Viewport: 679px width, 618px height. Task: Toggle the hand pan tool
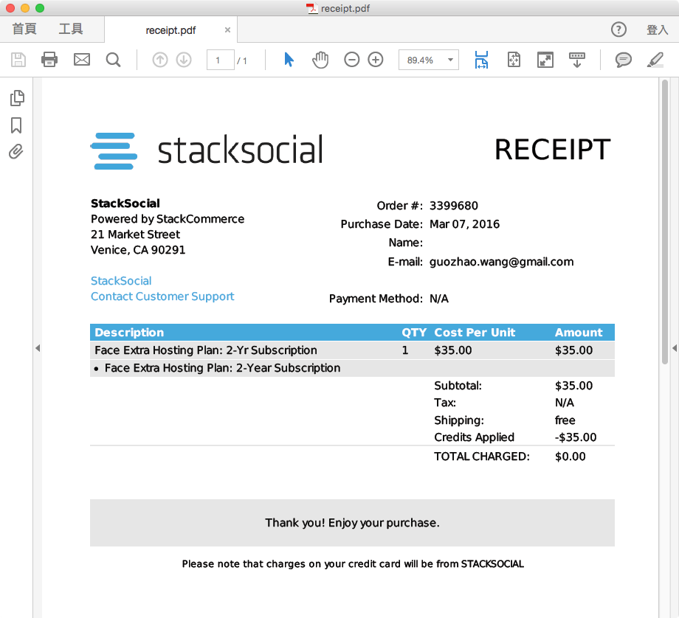pyautogui.click(x=320, y=59)
